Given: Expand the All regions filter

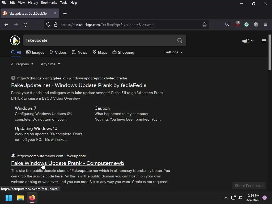Looking at the screenshot, I should (22, 64).
